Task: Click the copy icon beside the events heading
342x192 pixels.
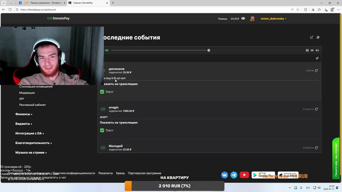Action: [318, 37]
